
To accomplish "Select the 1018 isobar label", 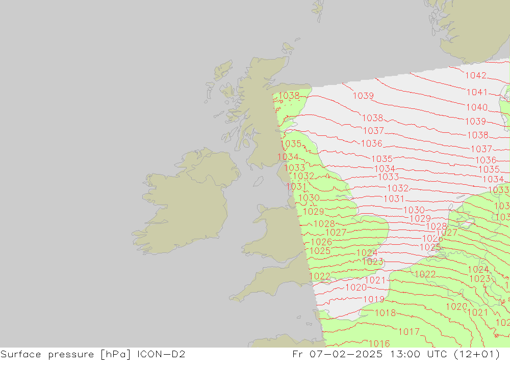I will pyautogui.click(x=386, y=313).
